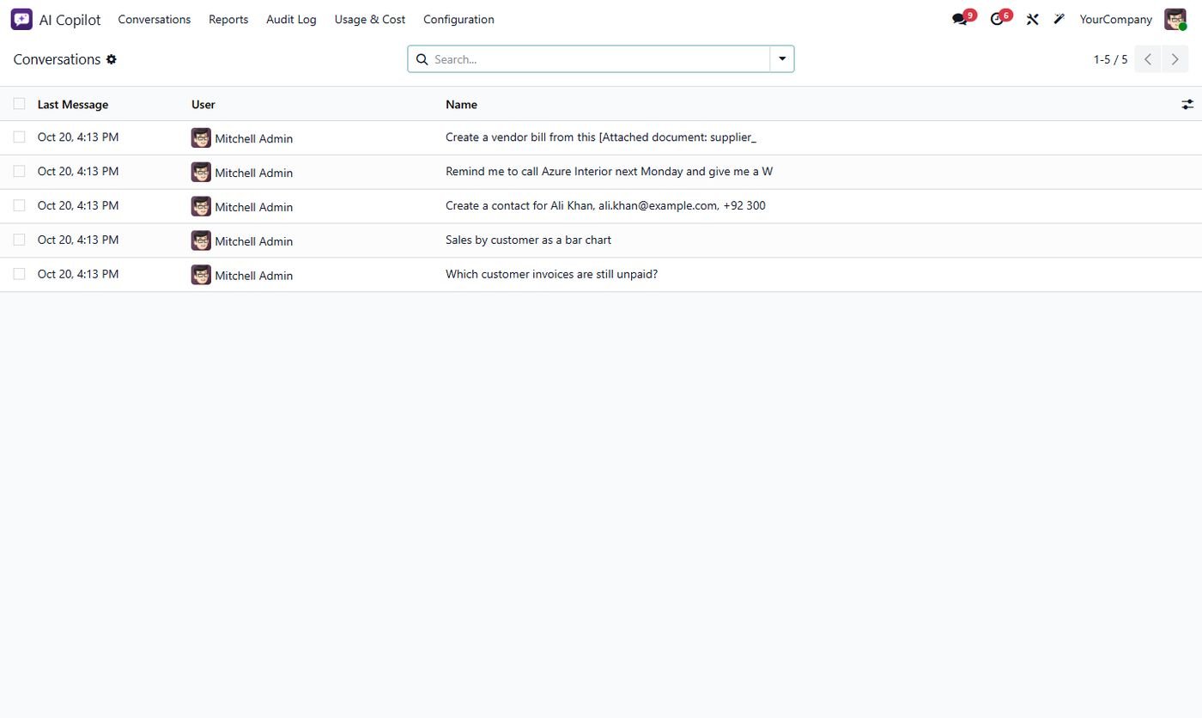Open 'Create a vendor bill from this' conversation
The height and width of the screenshot is (718, 1202).
[x=601, y=137]
